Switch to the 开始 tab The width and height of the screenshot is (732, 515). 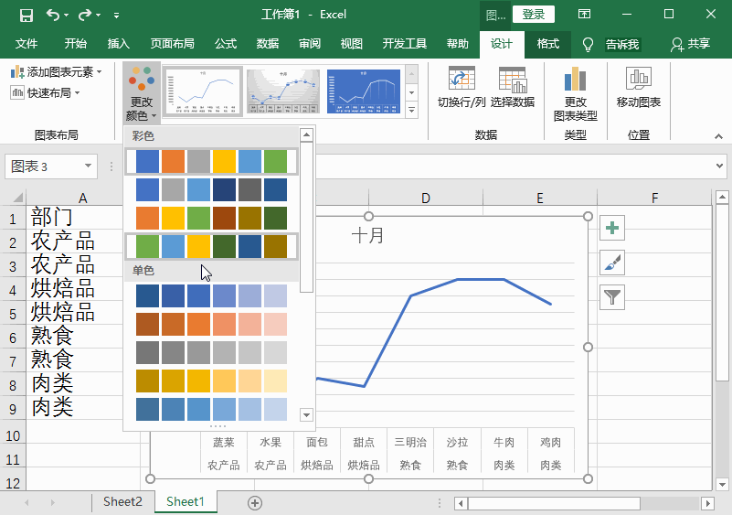point(75,44)
